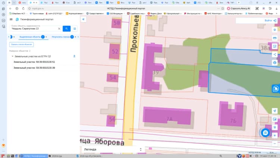Image resolution: width=280 pixels, height=158 pixels.
Task: Zoom out the map with the minus button
Action: [275, 143]
